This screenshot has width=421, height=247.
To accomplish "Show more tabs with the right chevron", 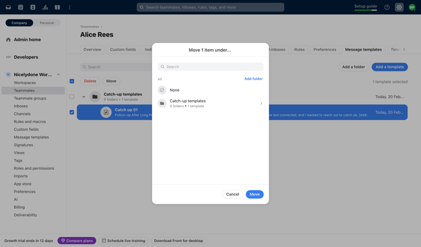I will click(x=404, y=49).
